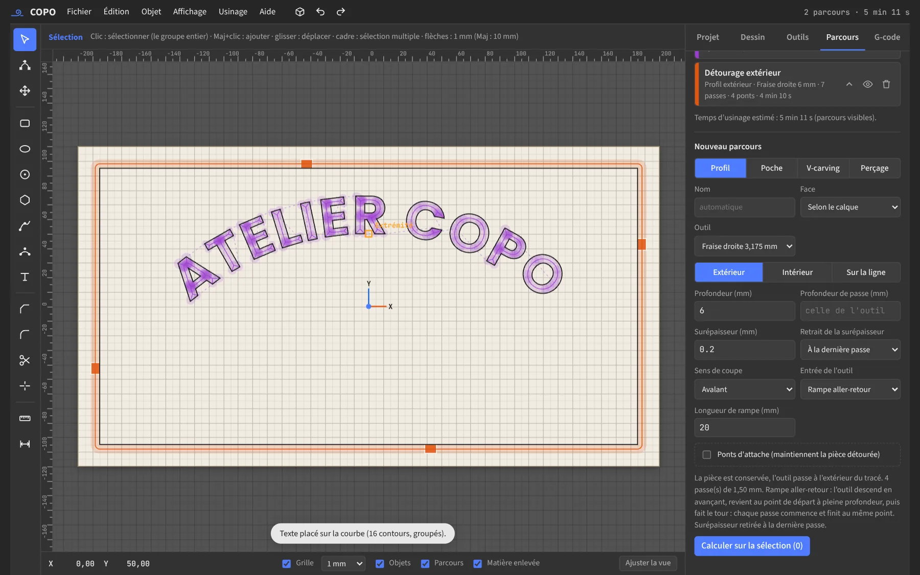Choose the polyline curve tool
The image size is (920, 575).
click(25, 225)
